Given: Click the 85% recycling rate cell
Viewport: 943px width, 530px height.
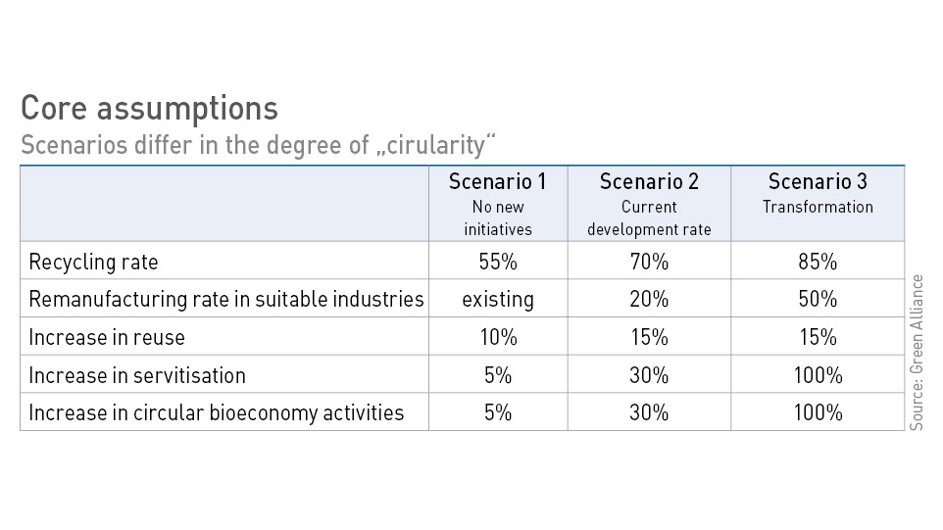Looking at the screenshot, I should pos(818,262).
